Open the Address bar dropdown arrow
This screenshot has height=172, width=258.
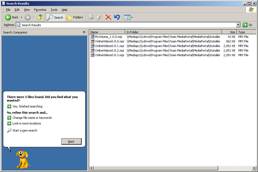click(238, 25)
